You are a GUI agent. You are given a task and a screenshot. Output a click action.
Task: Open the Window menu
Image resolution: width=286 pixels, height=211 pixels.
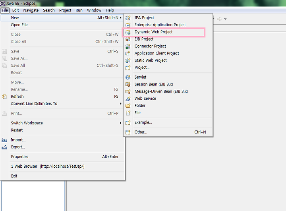click(x=94, y=10)
